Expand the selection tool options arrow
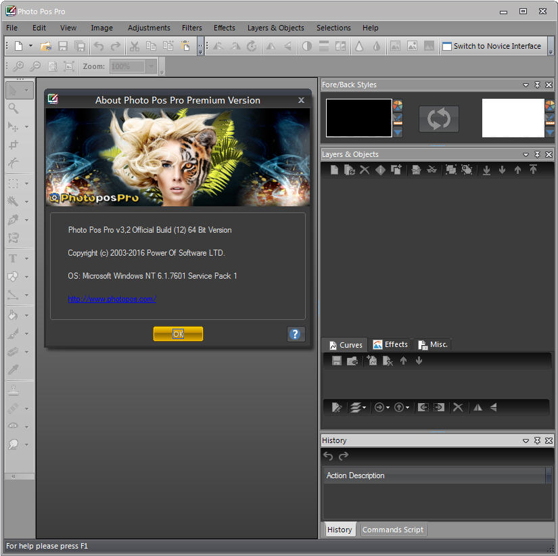This screenshot has height=556, width=558. point(26,184)
